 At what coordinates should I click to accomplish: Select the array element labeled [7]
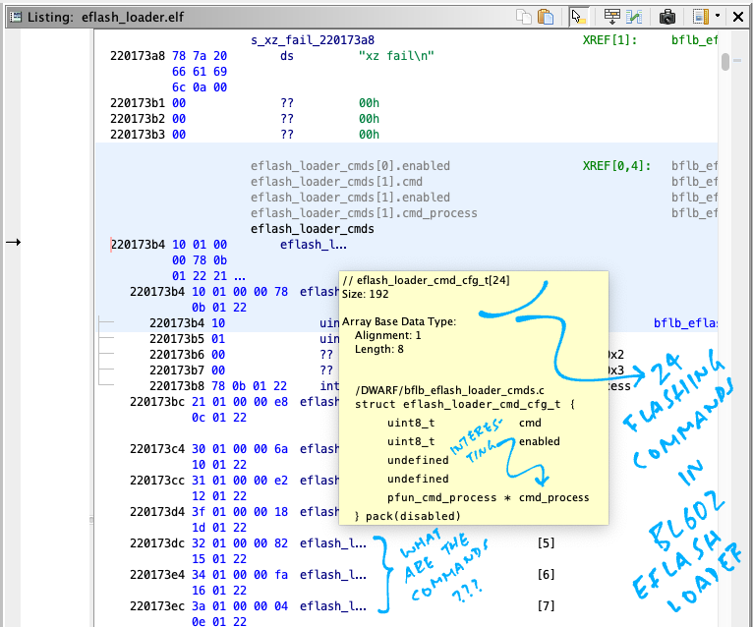pyautogui.click(x=547, y=605)
